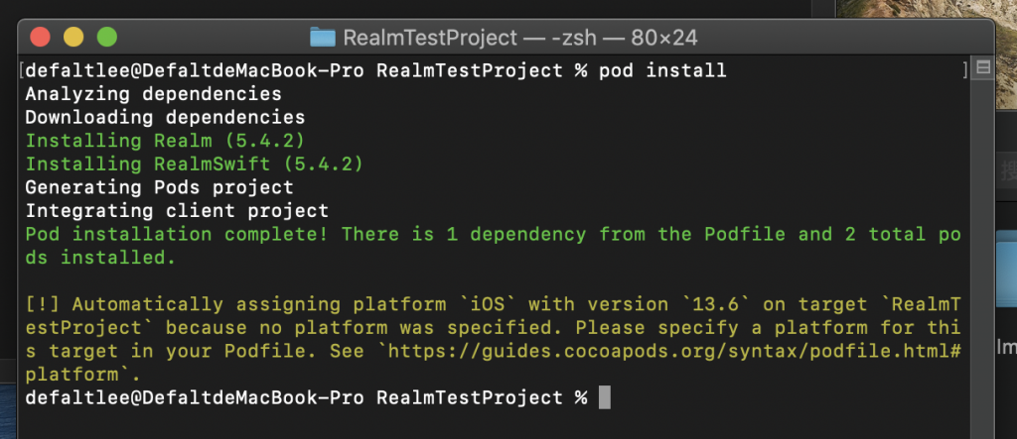Click window title 'RealmTestProject — -zsh — 80×24'
Viewport: 1017px width, 439px height.
[520, 38]
